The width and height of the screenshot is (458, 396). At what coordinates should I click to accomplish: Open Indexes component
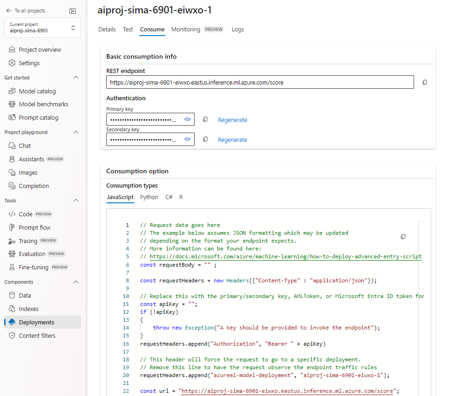pyautogui.click(x=29, y=309)
